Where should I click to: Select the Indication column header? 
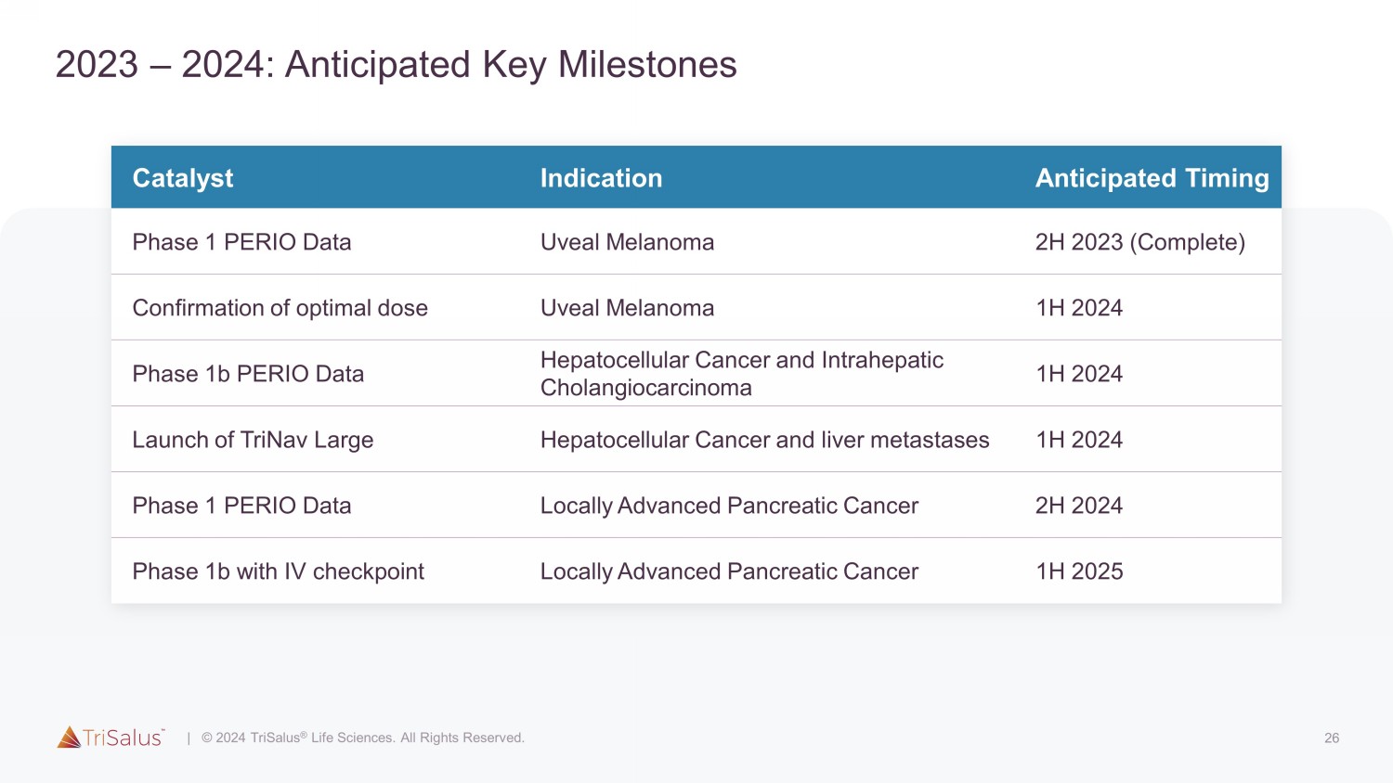[601, 178]
